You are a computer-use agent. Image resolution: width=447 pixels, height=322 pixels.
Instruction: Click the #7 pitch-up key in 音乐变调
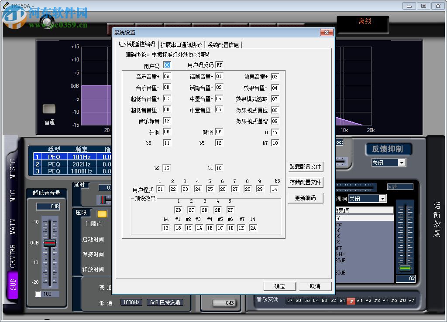tap(411, 301)
